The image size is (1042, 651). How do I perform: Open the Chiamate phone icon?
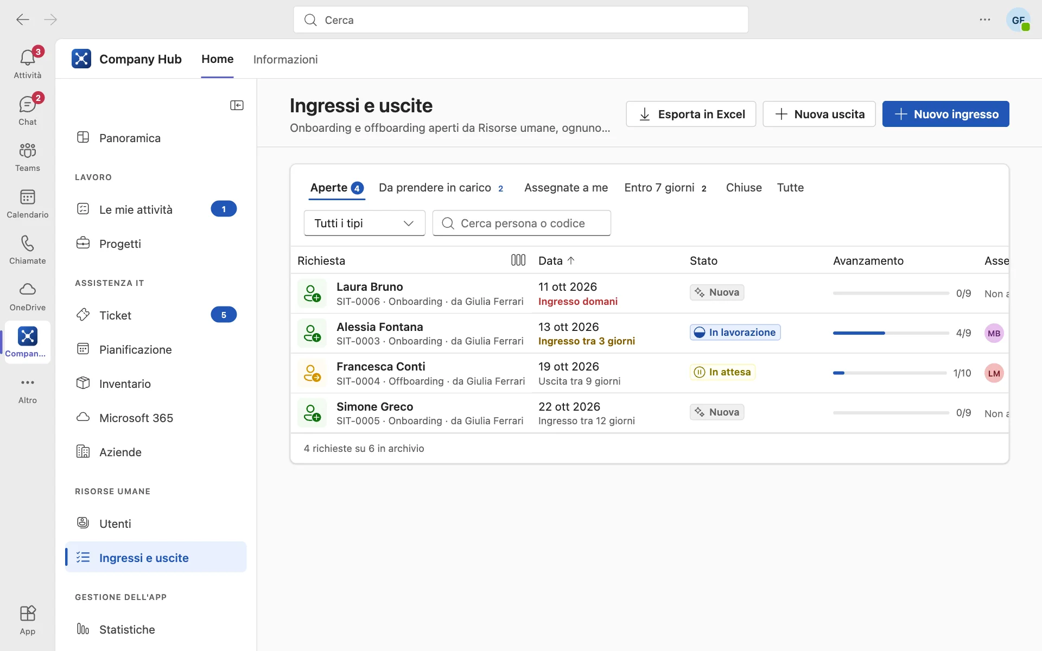click(28, 249)
